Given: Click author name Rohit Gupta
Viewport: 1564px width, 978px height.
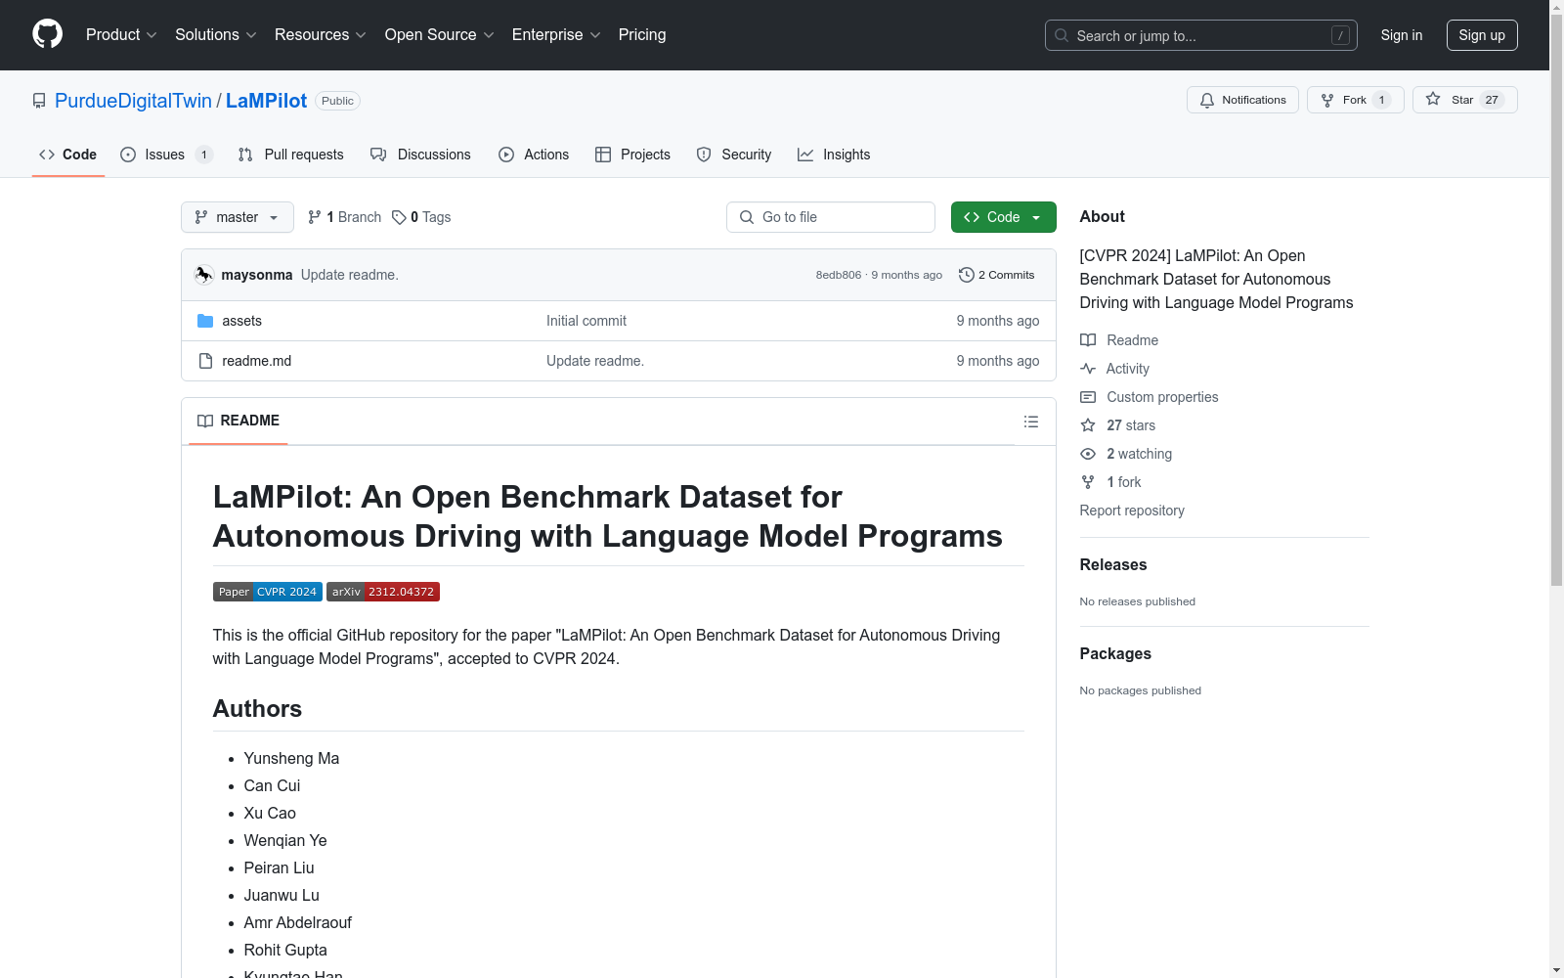Looking at the screenshot, I should 285,950.
